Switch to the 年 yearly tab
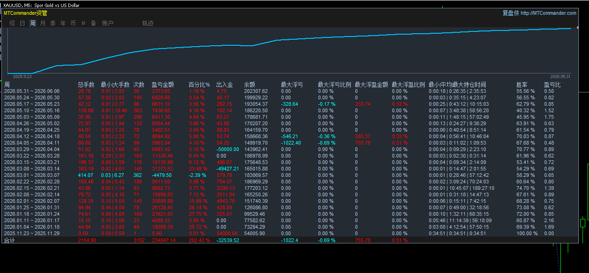Image resolution: width=589 pixels, height=273 pixels. coord(63,23)
